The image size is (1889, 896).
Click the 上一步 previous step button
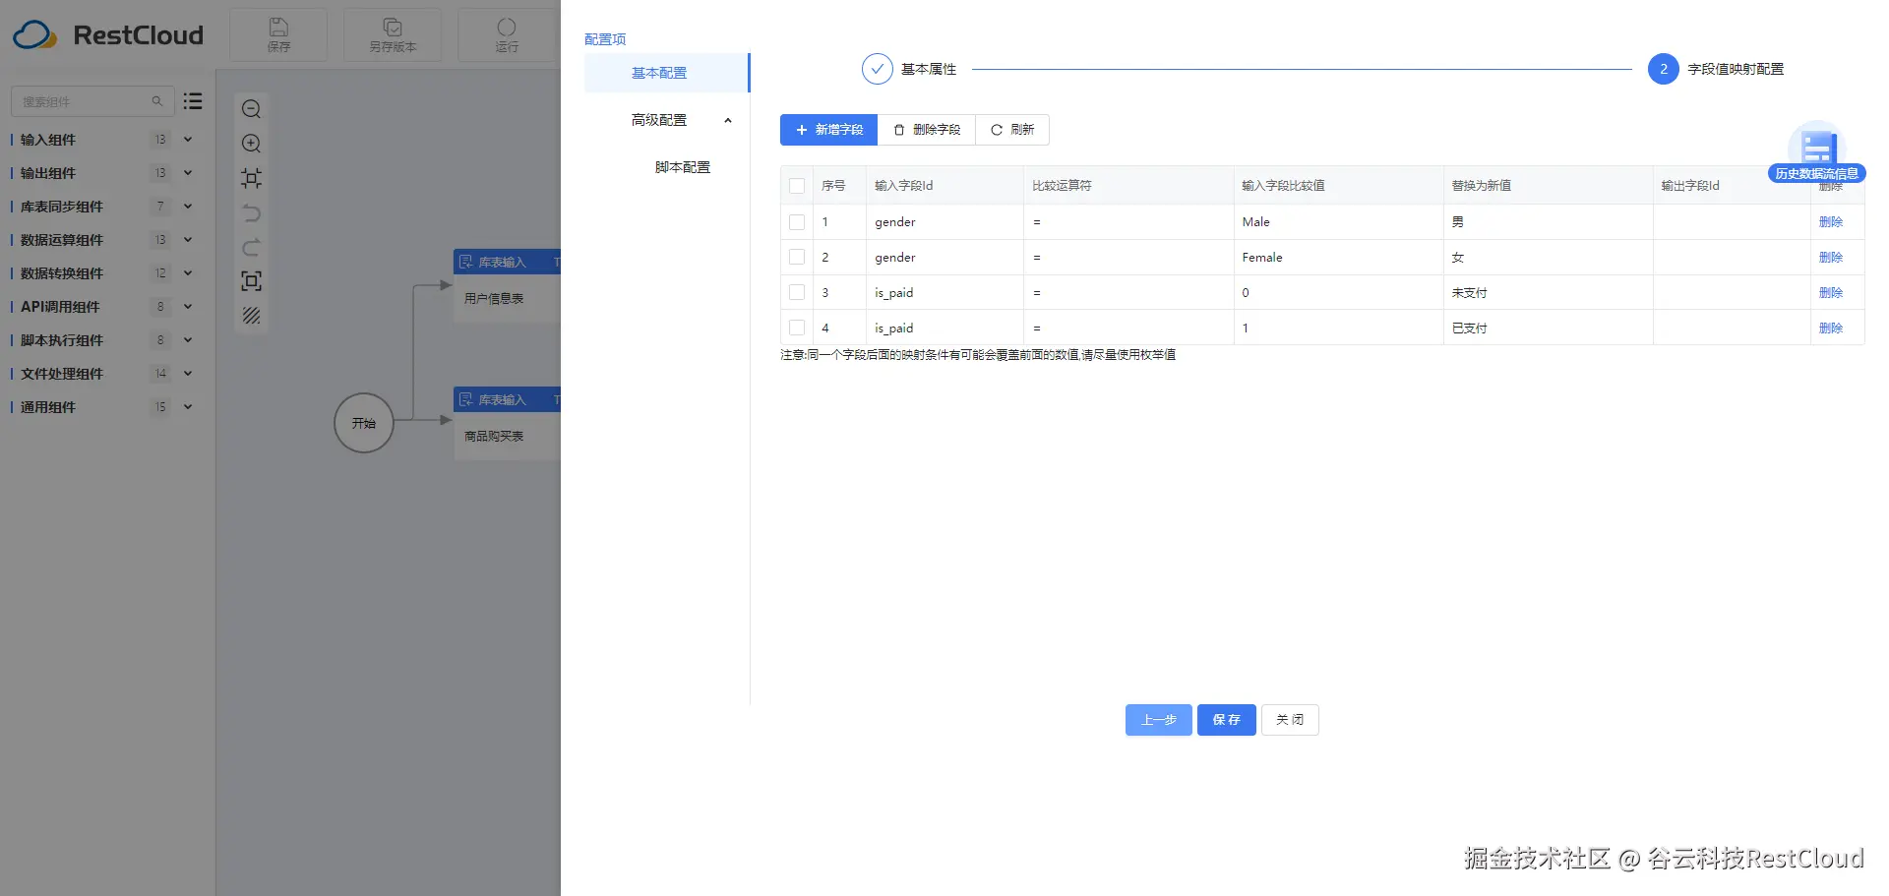(x=1159, y=720)
